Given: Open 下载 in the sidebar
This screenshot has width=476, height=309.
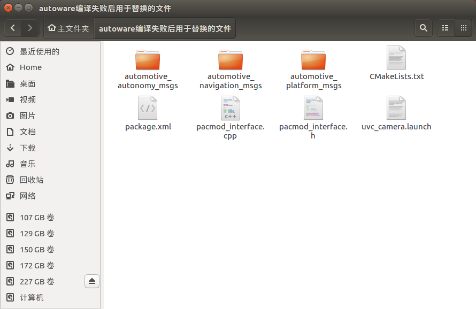Looking at the screenshot, I should coord(50,148).
